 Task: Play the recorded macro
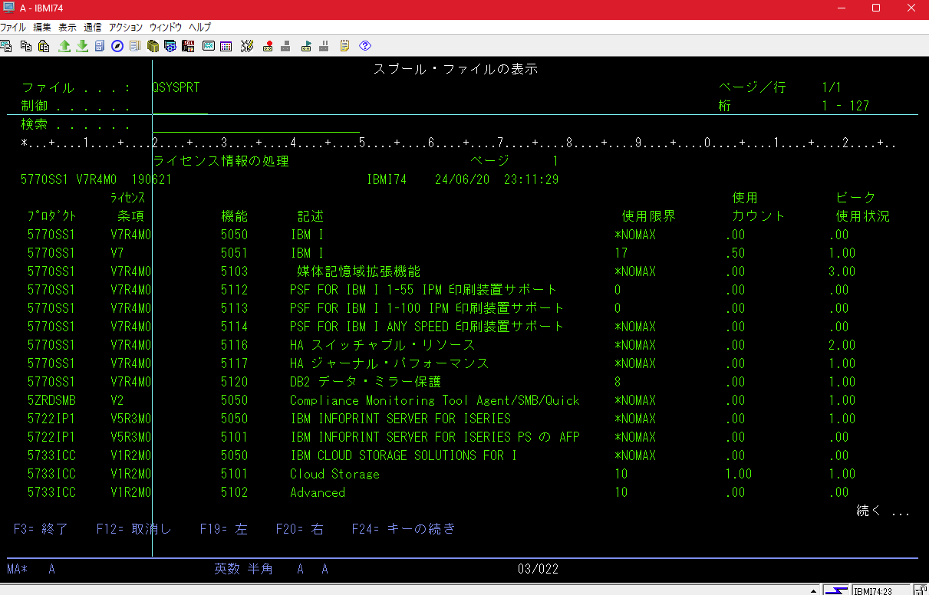[306, 46]
